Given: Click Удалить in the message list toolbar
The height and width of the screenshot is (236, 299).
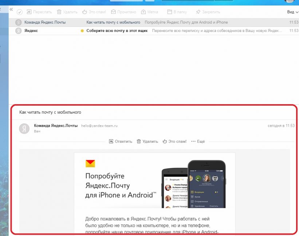Looking at the screenshot, I should 67,12.
